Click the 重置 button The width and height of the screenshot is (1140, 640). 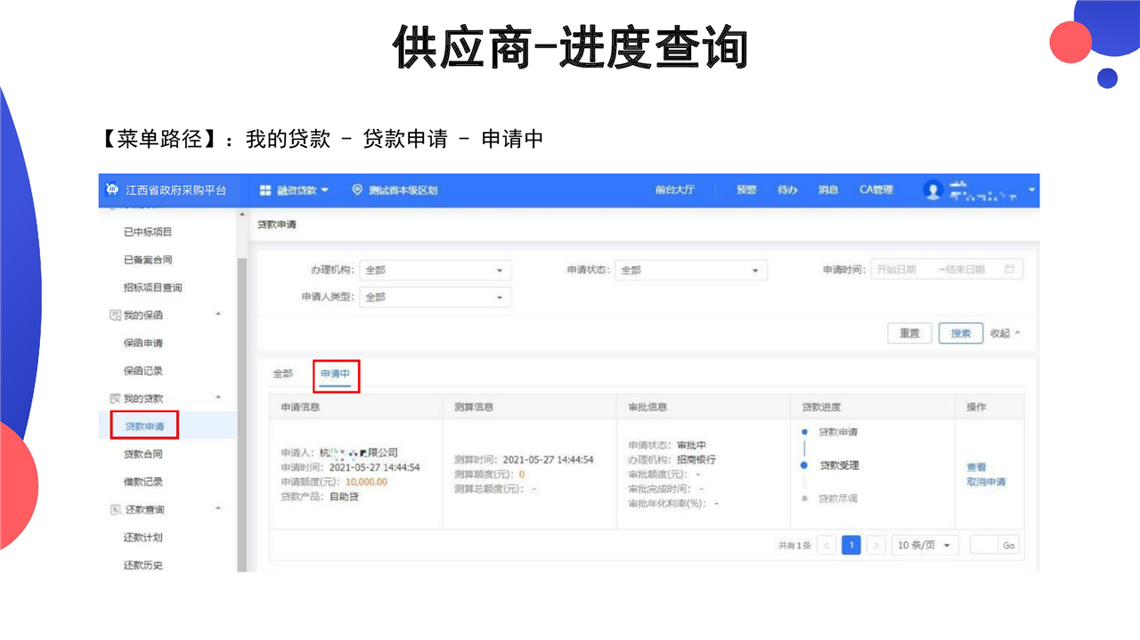909,333
